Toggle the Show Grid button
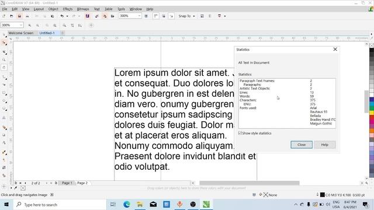 point(164,16)
